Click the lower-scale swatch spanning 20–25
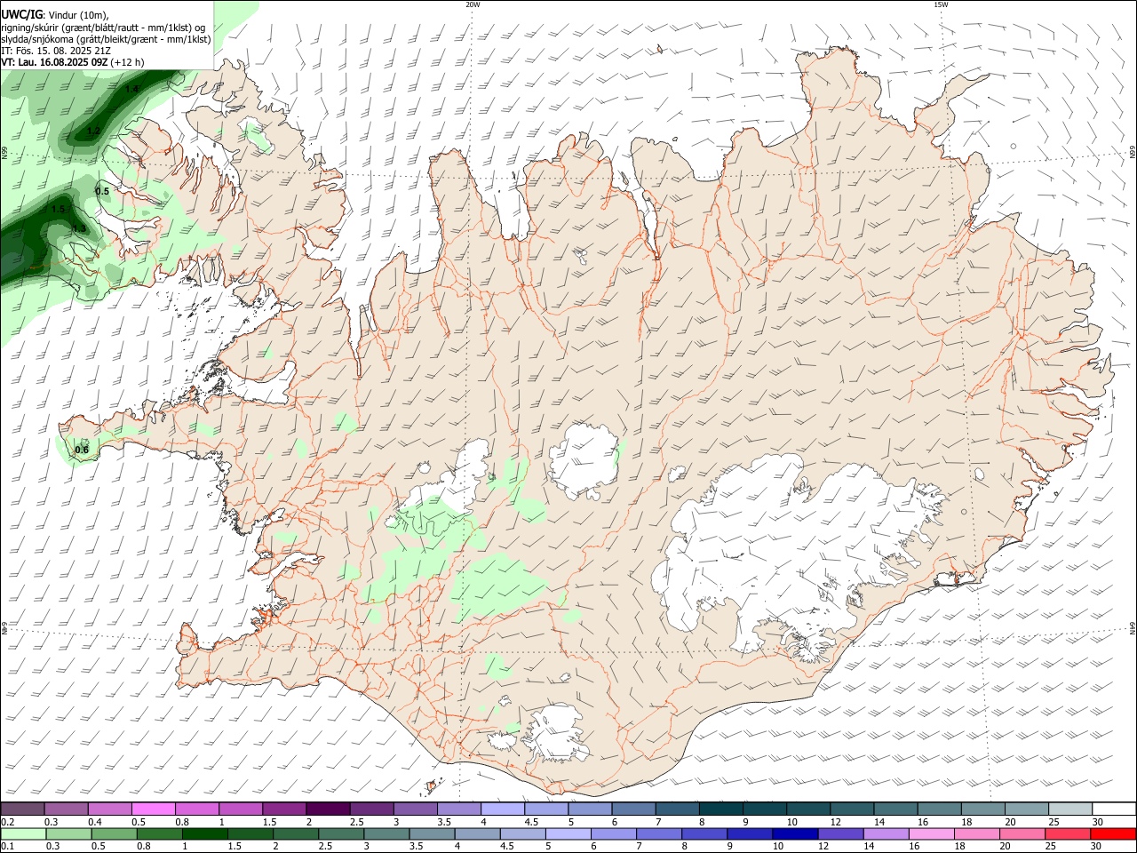This screenshot has width=1137, height=853. (1021, 834)
